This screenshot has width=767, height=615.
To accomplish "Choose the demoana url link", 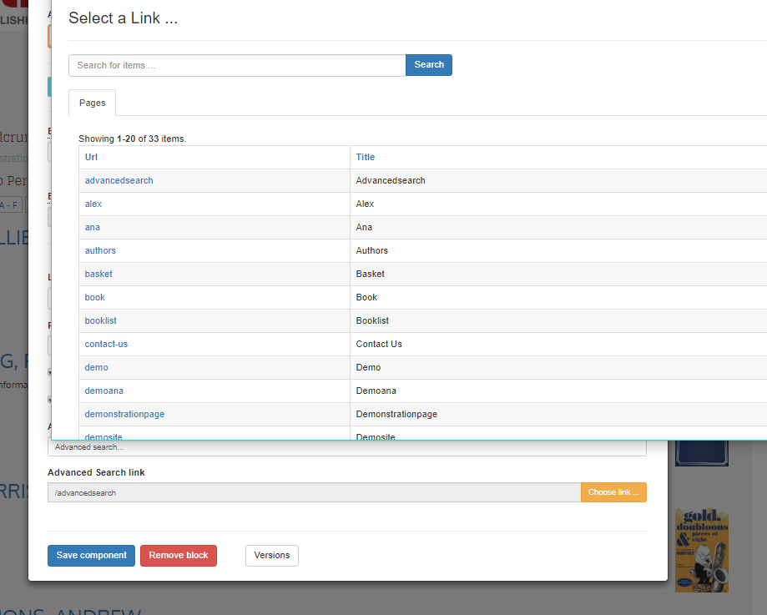I will tap(103, 391).
